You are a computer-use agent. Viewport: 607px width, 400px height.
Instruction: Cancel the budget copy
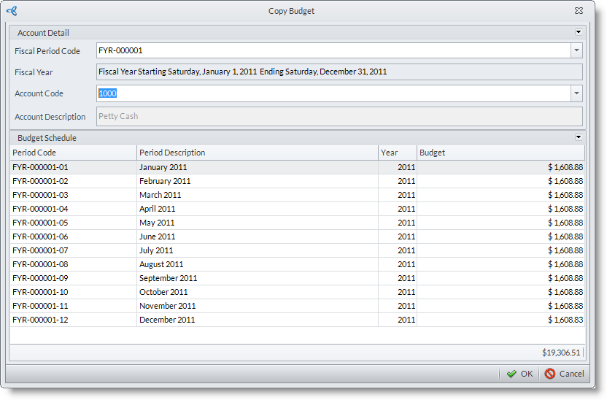click(564, 374)
